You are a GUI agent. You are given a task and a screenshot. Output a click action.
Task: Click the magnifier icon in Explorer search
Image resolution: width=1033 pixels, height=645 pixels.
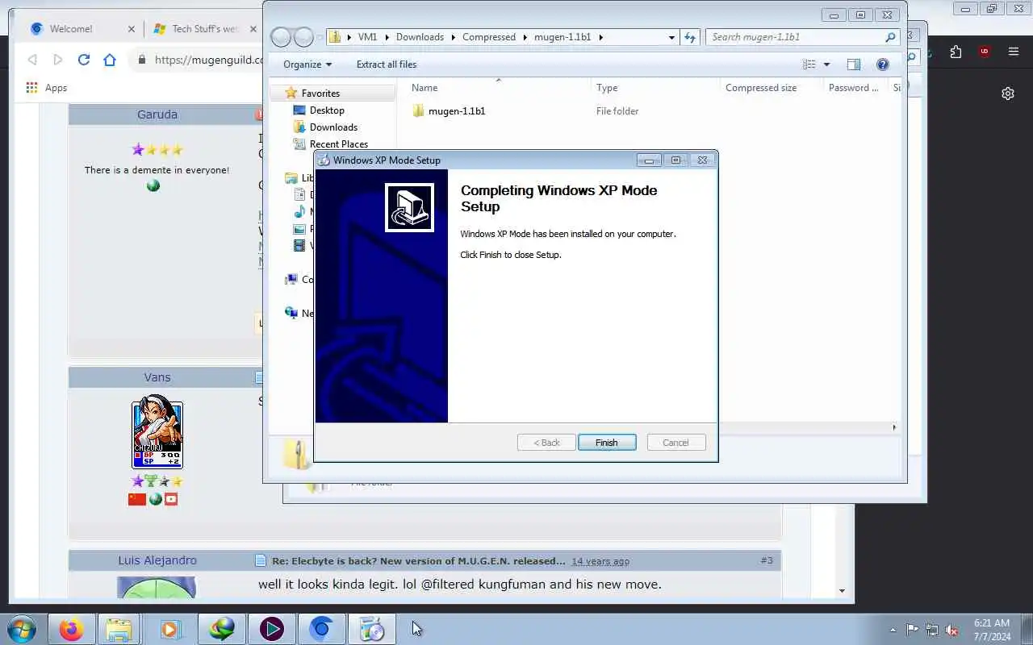click(x=890, y=37)
